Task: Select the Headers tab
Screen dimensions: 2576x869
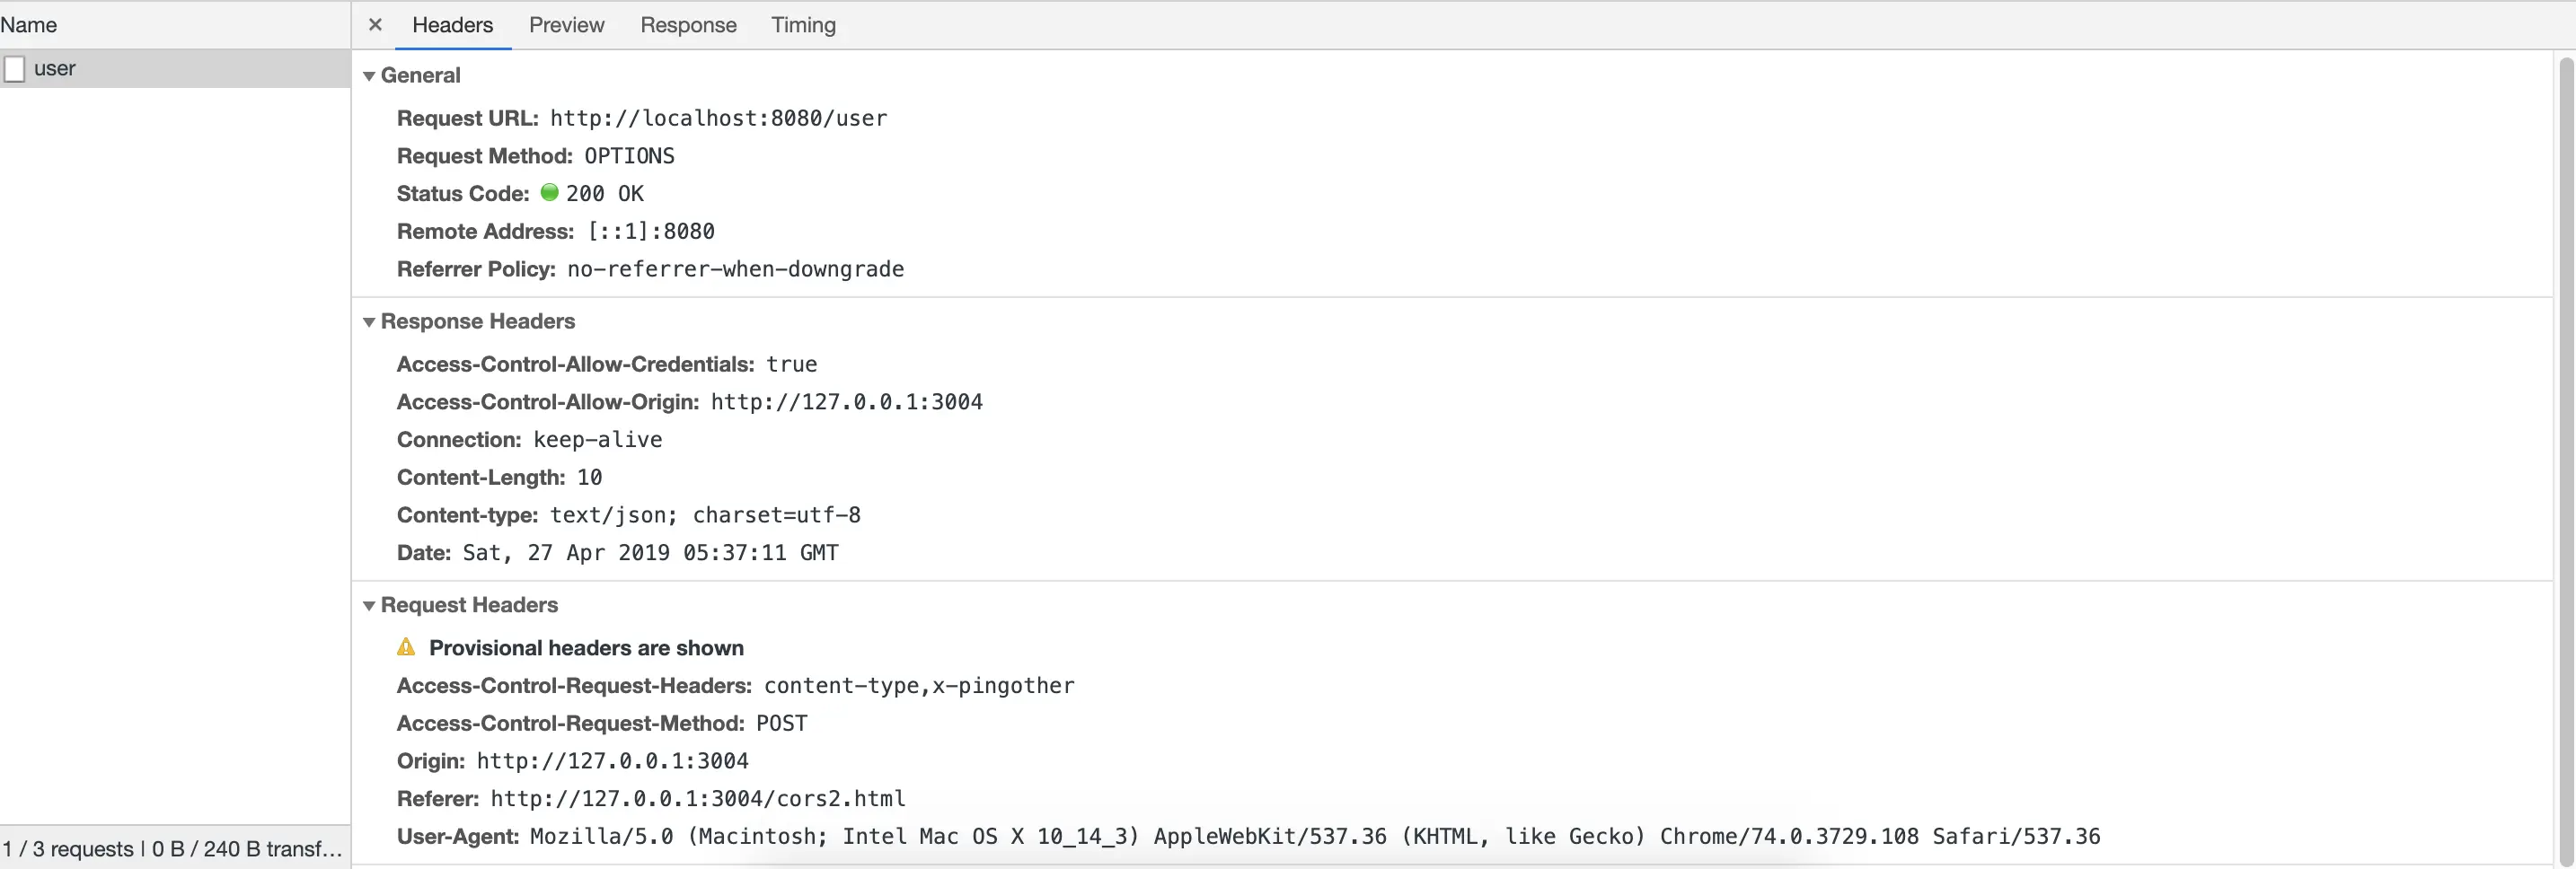Action: pyautogui.click(x=452, y=25)
